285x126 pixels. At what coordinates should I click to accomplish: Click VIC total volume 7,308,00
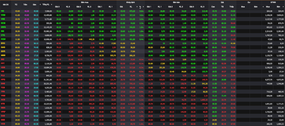(48, 11)
